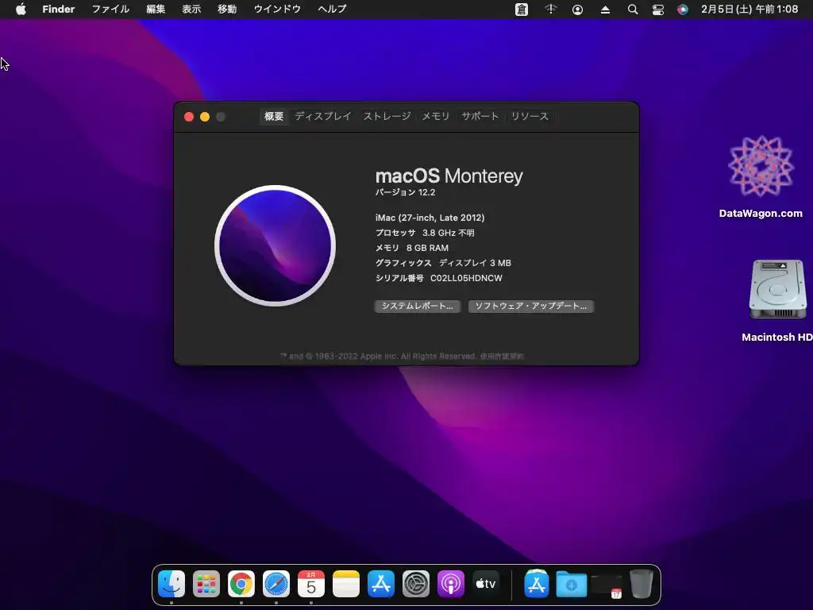Image resolution: width=813 pixels, height=610 pixels.
Task: Open the Finder menu
Action: pyautogui.click(x=59, y=9)
